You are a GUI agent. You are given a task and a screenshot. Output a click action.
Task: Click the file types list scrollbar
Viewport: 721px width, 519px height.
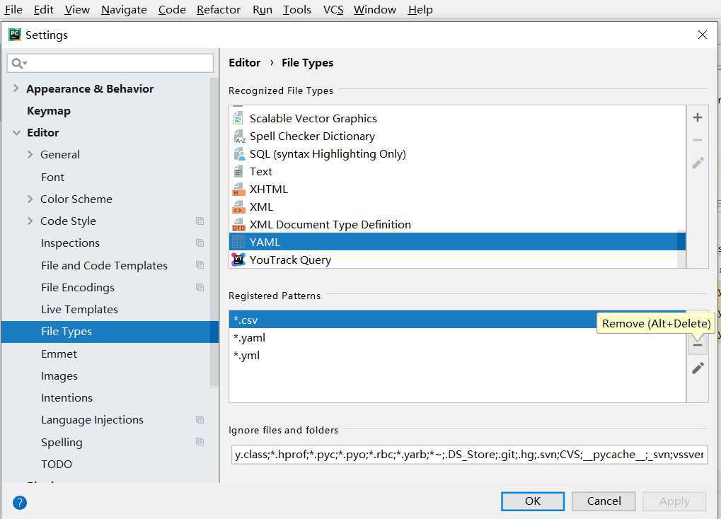click(x=682, y=249)
